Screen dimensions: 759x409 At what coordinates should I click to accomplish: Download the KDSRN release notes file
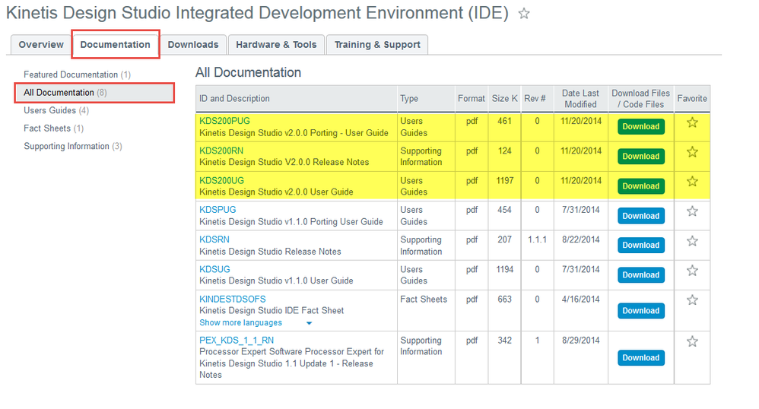pyautogui.click(x=640, y=246)
